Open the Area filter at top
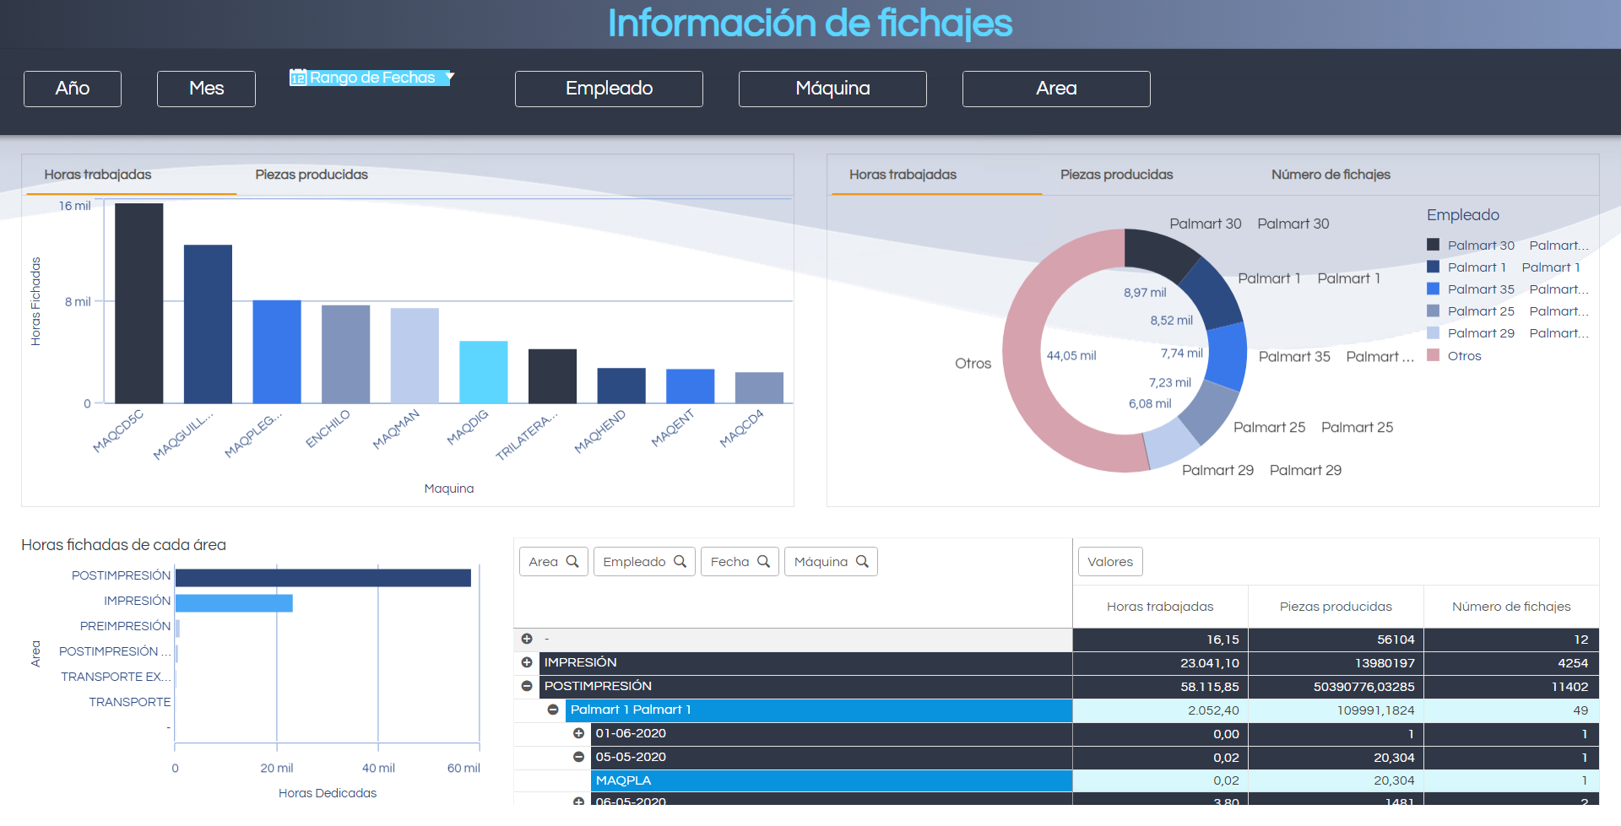1621x826 pixels. coord(1056,89)
